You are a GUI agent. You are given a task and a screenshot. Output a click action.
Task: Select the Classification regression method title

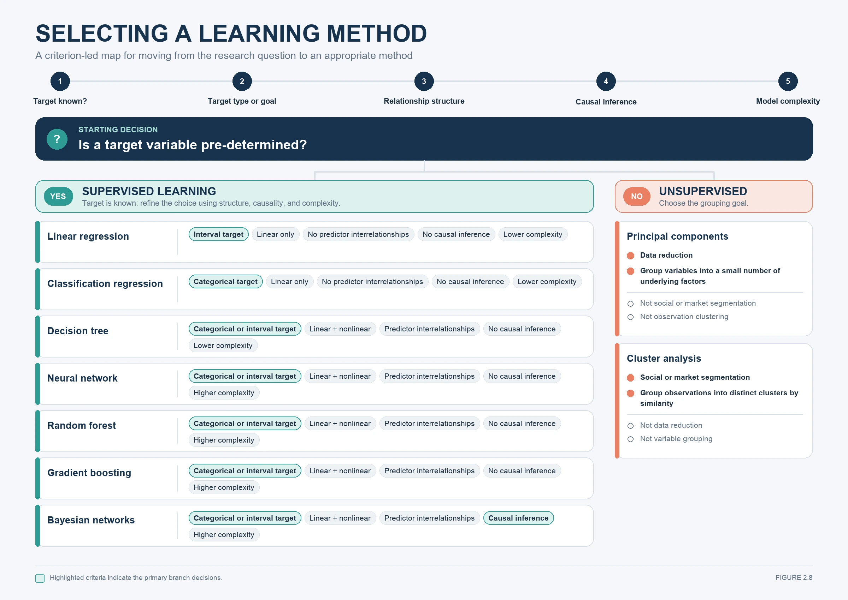click(105, 284)
